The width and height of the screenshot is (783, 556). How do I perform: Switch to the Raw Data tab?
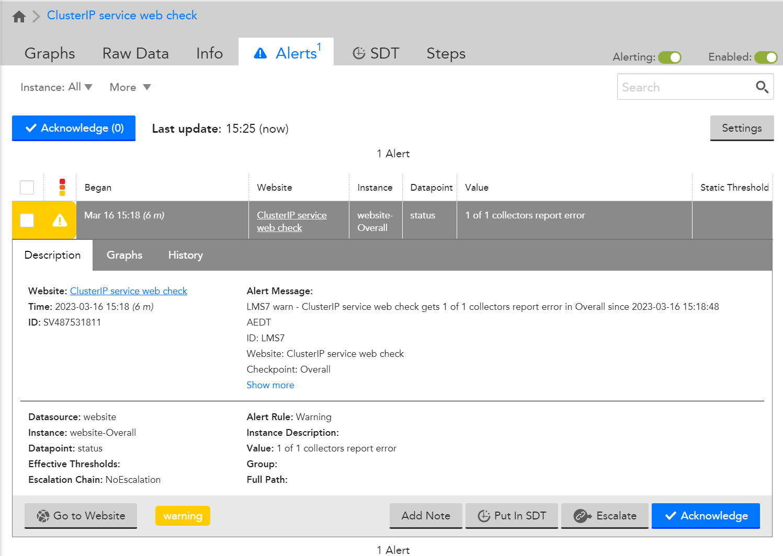pyautogui.click(x=135, y=53)
